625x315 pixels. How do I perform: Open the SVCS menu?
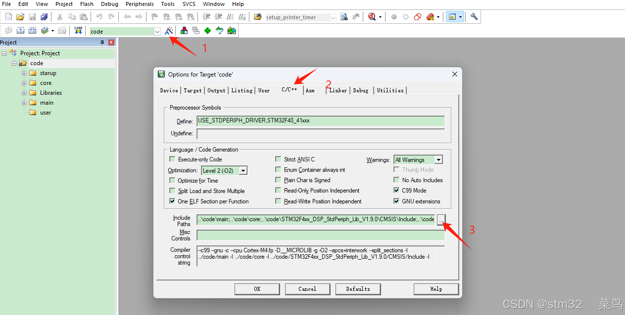(x=189, y=4)
